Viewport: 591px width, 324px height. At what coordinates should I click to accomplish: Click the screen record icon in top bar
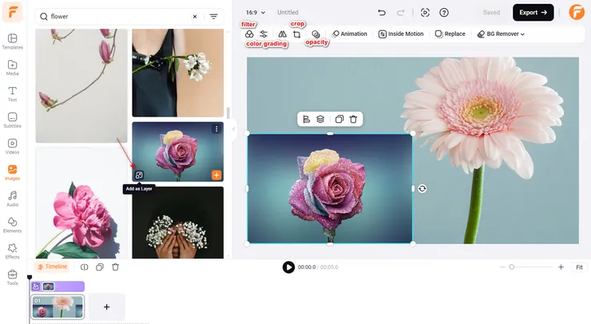425,13
